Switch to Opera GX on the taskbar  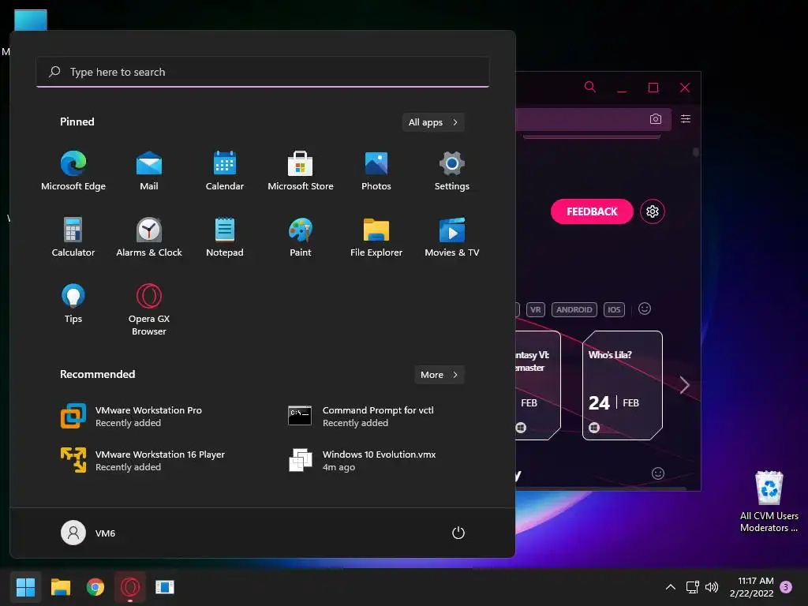tap(130, 587)
